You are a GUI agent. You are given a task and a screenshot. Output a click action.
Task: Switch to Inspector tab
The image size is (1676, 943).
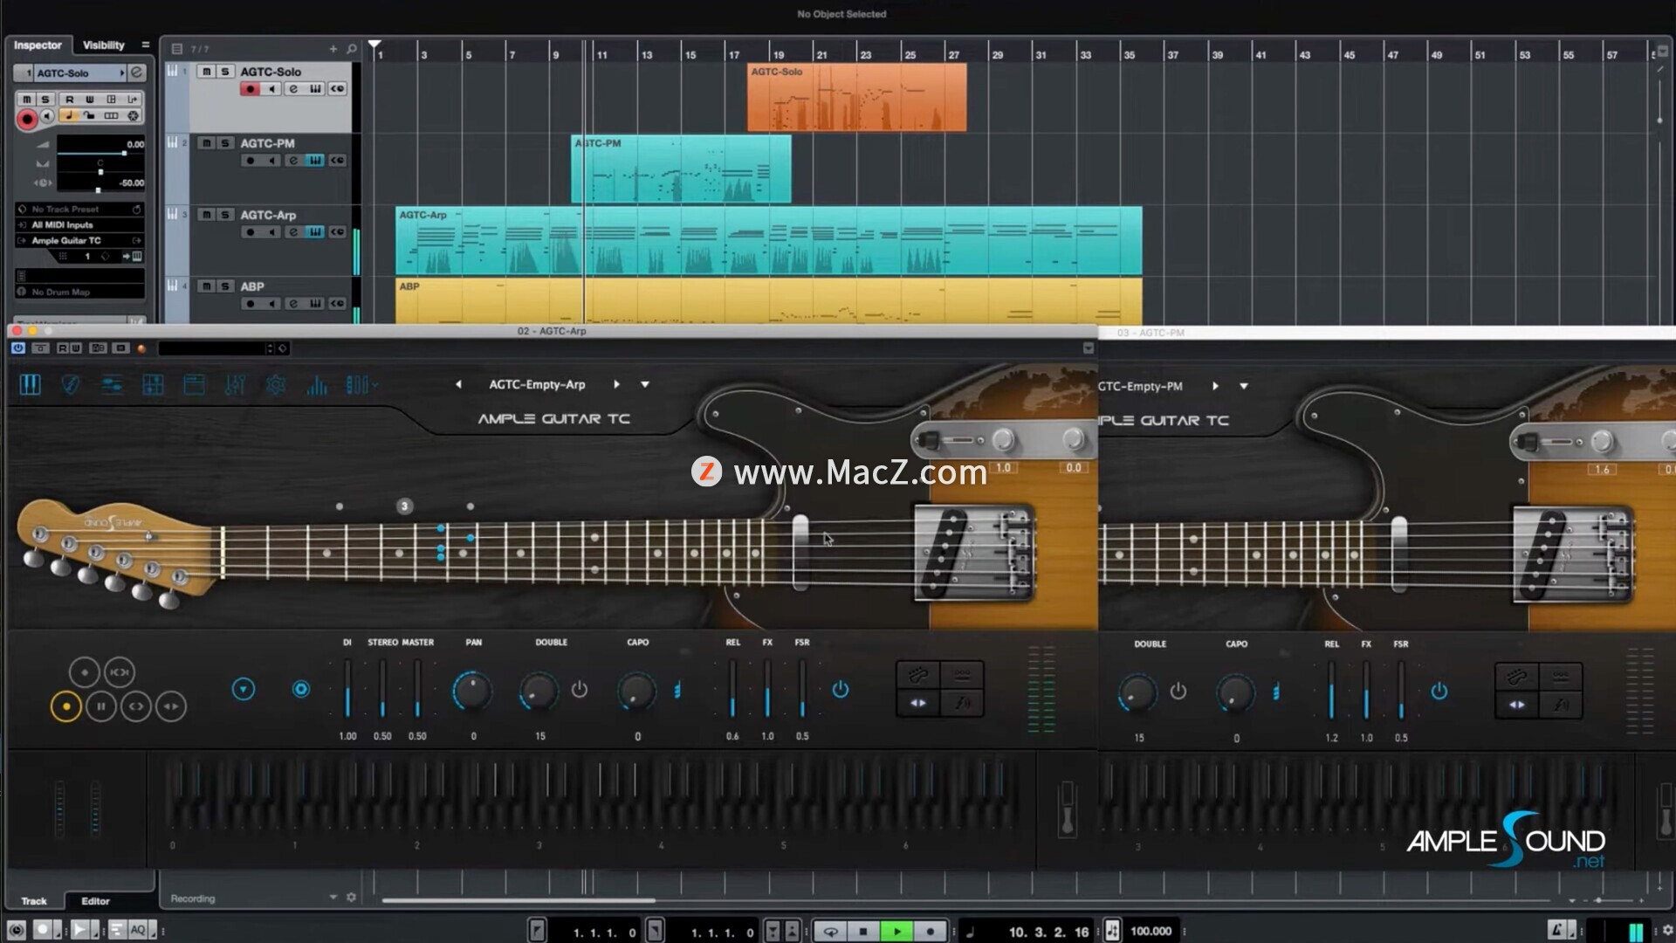tap(38, 45)
